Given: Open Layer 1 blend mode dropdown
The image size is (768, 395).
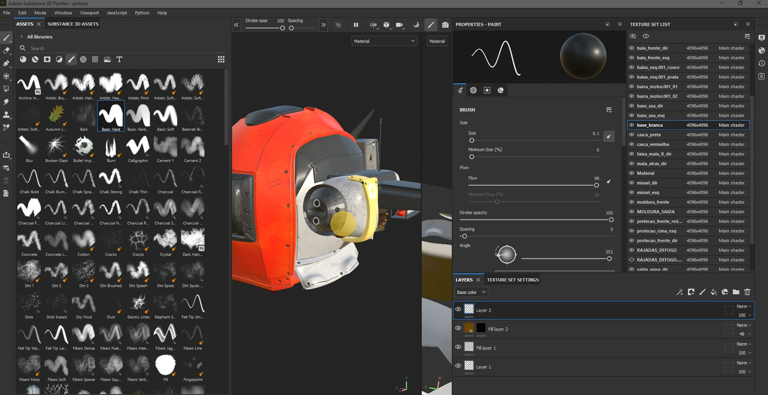Looking at the screenshot, I should tap(744, 363).
